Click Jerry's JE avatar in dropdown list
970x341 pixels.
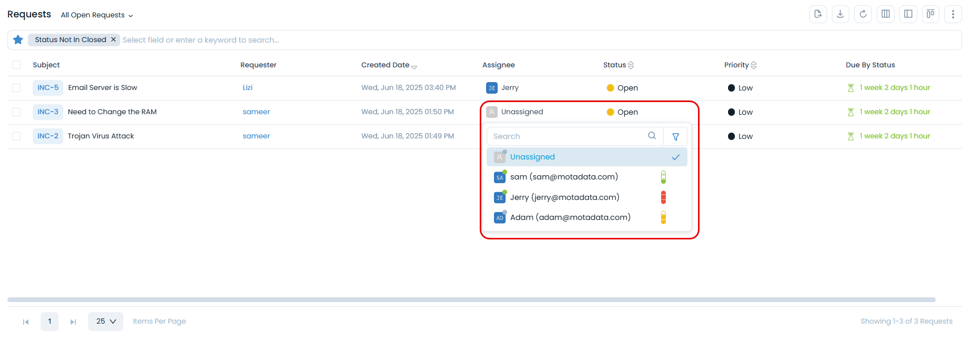tap(500, 197)
